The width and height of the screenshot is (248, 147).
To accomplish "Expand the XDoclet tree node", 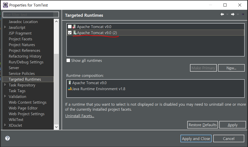I will (x=5, y=125).
